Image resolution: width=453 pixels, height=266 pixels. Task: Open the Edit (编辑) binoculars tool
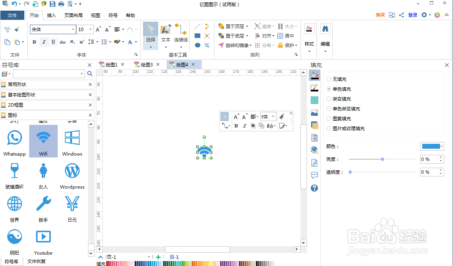point(325,37)
